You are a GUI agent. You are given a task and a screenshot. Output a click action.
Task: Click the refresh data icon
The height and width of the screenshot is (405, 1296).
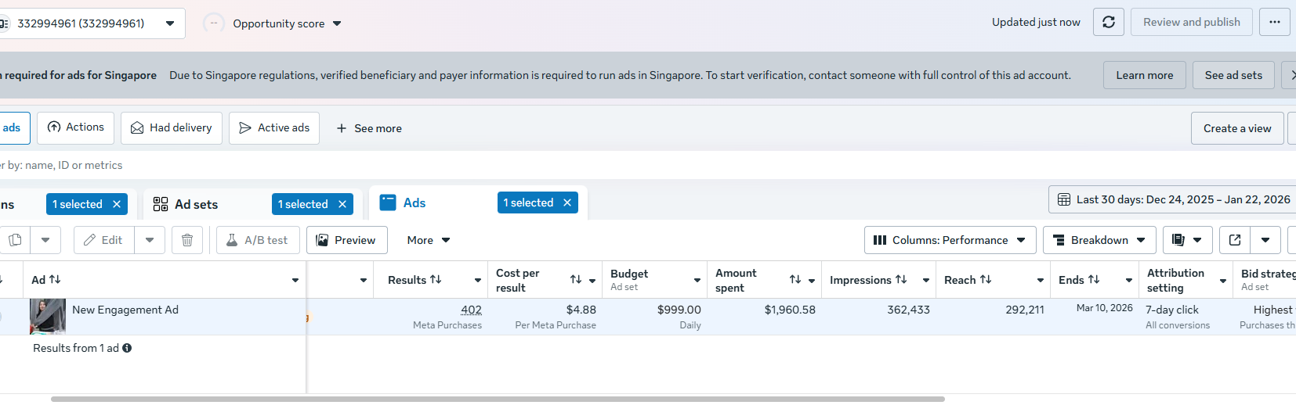coord(1109,22)
